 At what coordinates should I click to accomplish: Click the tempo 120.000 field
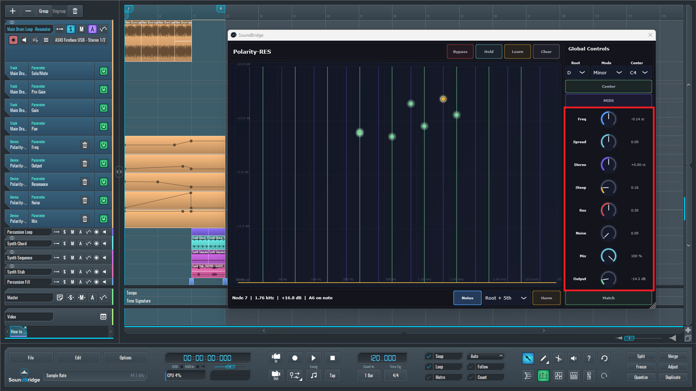[x=383, y=358]
